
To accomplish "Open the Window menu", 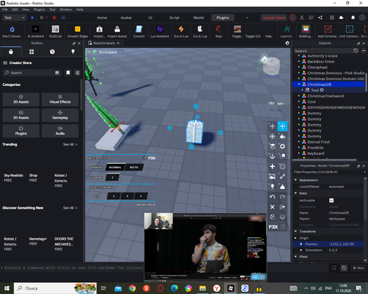I will point(66,10).
